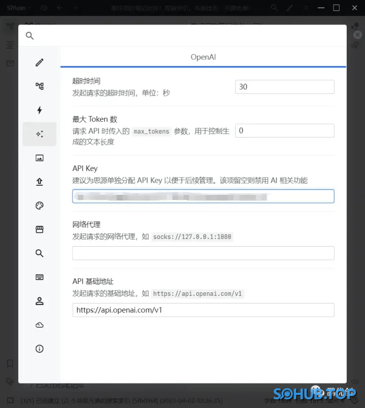Image resolution: width=365 pixels, height=408 pixels.
Task: Open the About info circle icon
Action: tap(40, 349)
